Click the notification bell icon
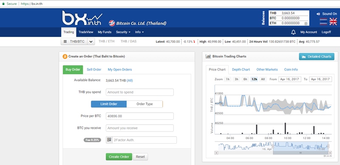Image resolution: width=340 pixels, height=165 pixels. 293,32
